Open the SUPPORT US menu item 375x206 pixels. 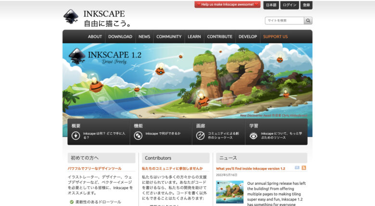click(275, 37)
